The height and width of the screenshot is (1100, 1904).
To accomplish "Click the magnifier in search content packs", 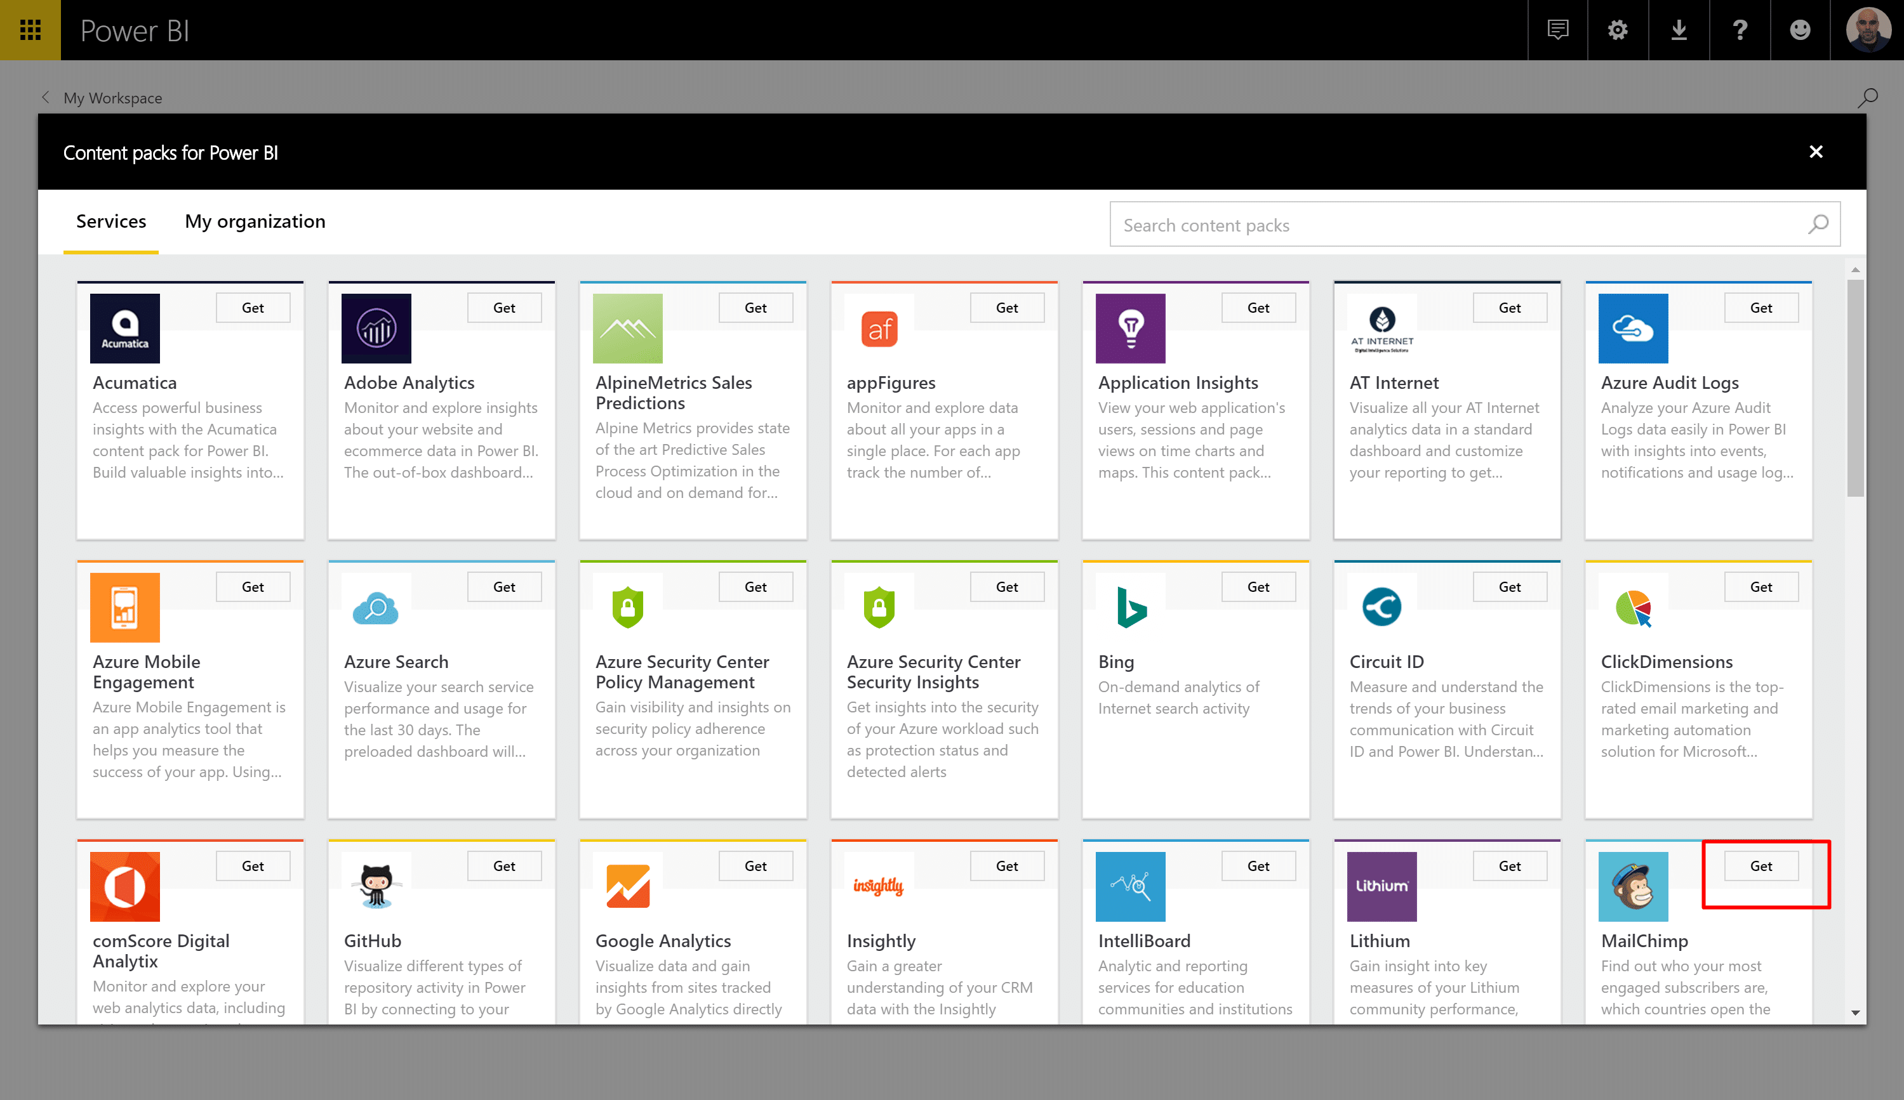I will [1818, 224].
